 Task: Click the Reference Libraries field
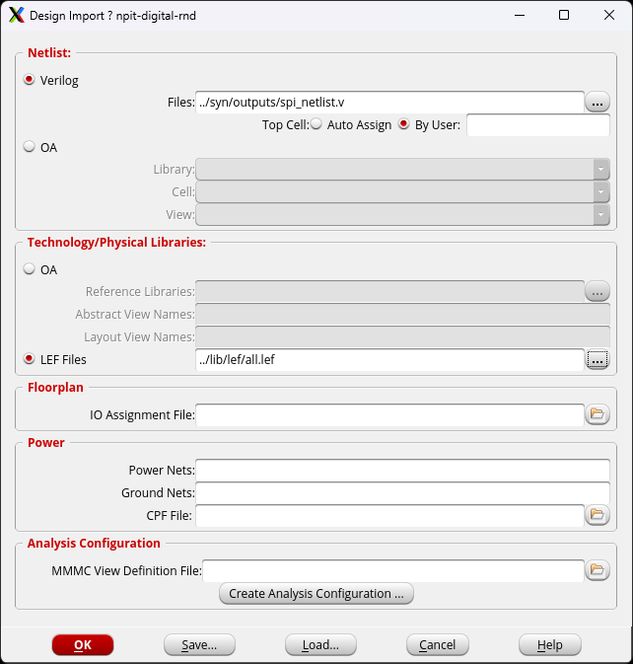[389, 292]
